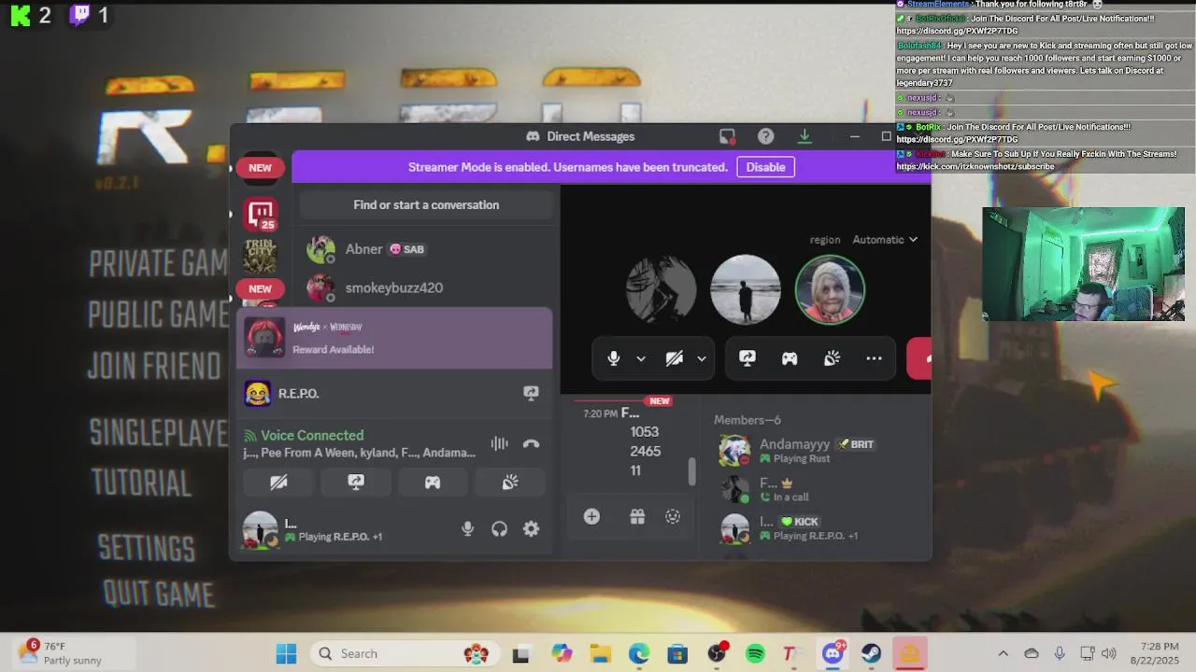
Task: Mute microphone in the user panel
Action: pyautogui.click(x=467, y=529)
